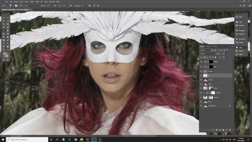Open Chrome from the taskbar
This screenshot has width=252, height=142.
(x=76, y=139)
